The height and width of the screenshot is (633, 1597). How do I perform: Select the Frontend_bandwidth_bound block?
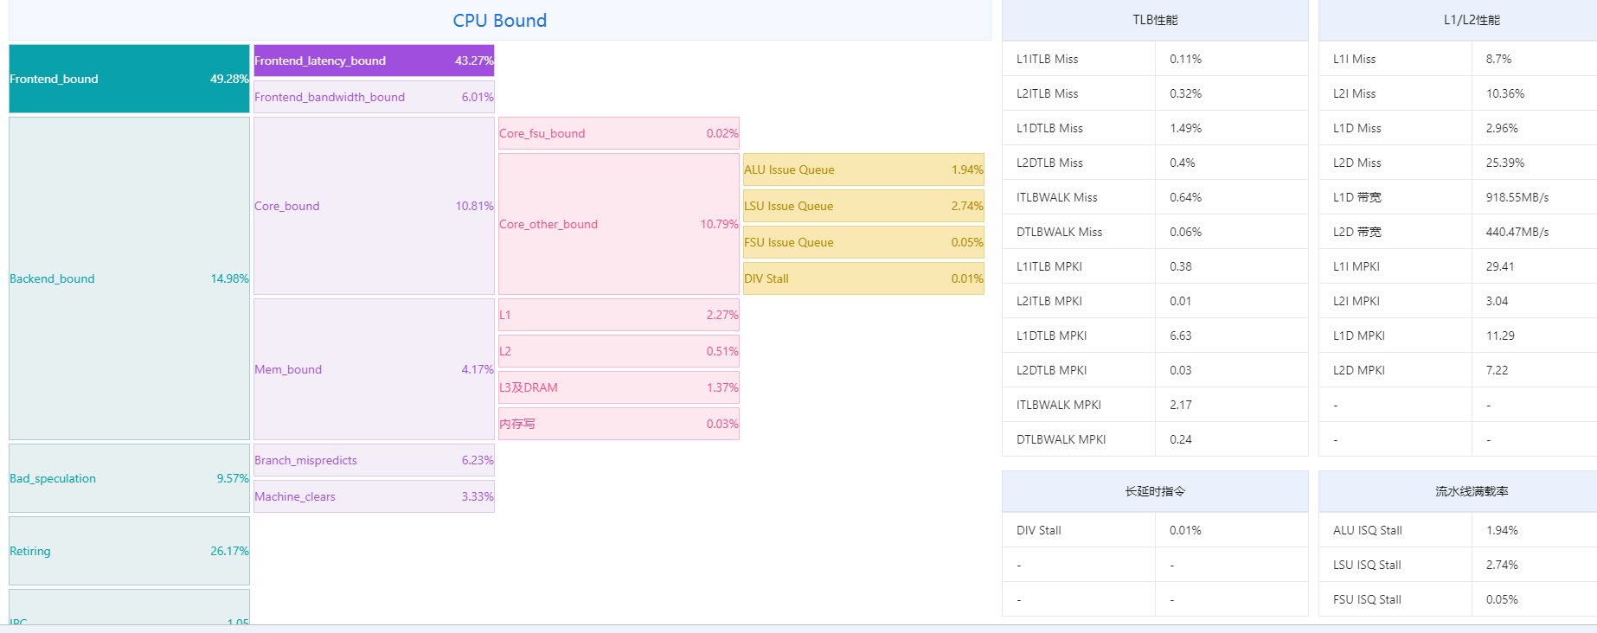[374, 97]
